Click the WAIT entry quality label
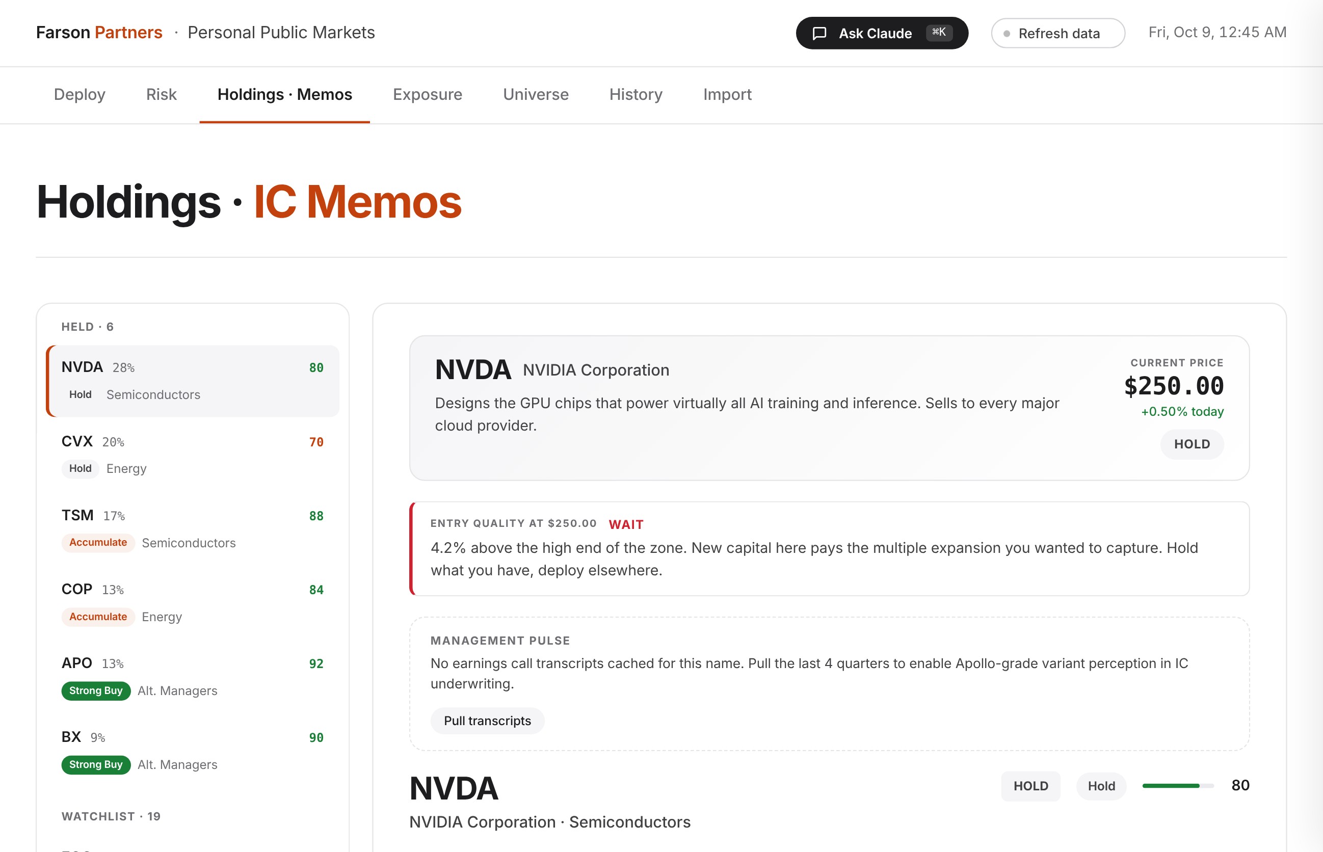The height and width of the screenshot is (852, 1323). pos(626,524)
